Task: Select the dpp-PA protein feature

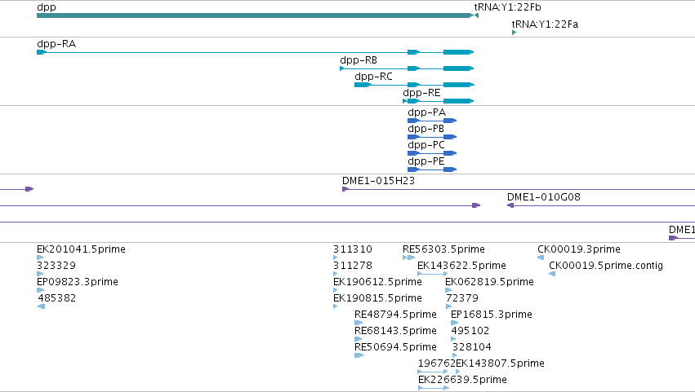Action: (x=432, y=121)
